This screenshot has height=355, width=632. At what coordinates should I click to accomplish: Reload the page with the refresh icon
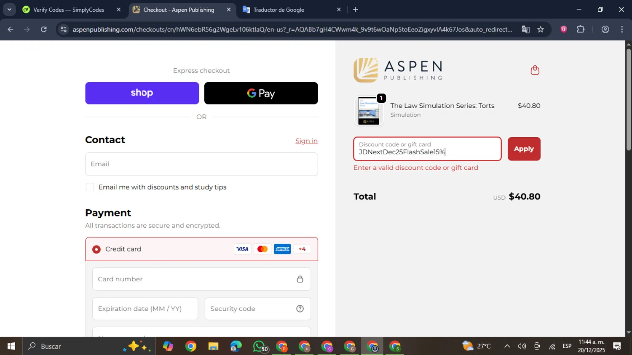coord(43,29)
